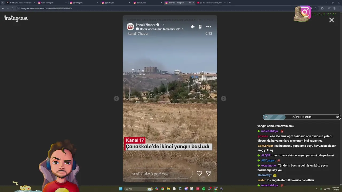Click the kanal17haber username in the story header
342x192 pixels.
146,25
